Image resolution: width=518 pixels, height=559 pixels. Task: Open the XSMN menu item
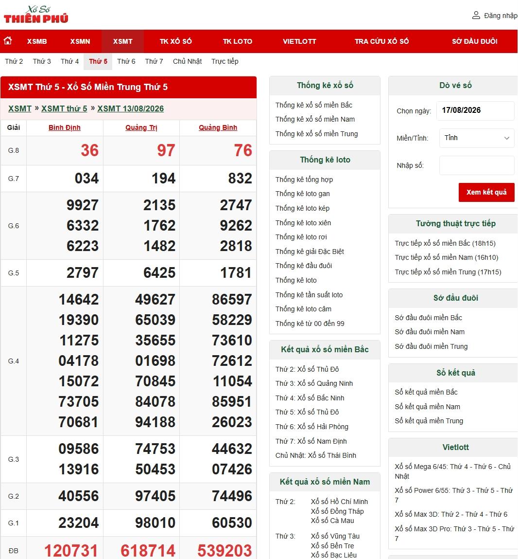coord(80,41)
